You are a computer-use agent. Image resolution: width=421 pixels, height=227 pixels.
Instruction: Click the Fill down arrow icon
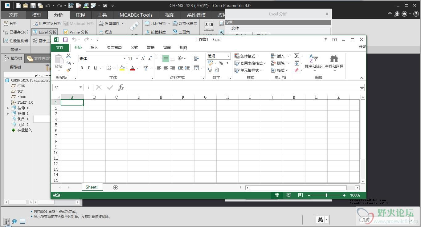[296, 63]
